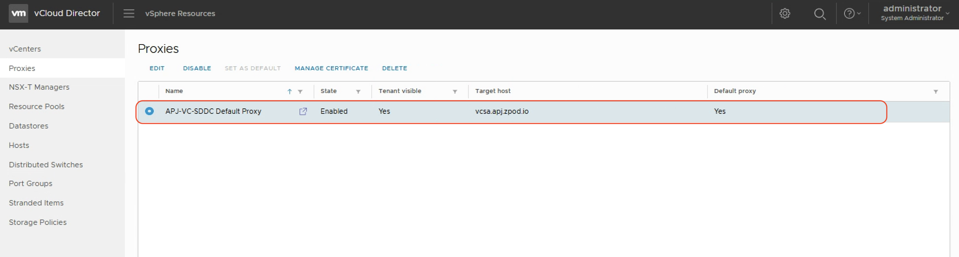The height and width of the screenshot is (257, 959).
Task: Open the help question mark menu
Action: (852, 14)
